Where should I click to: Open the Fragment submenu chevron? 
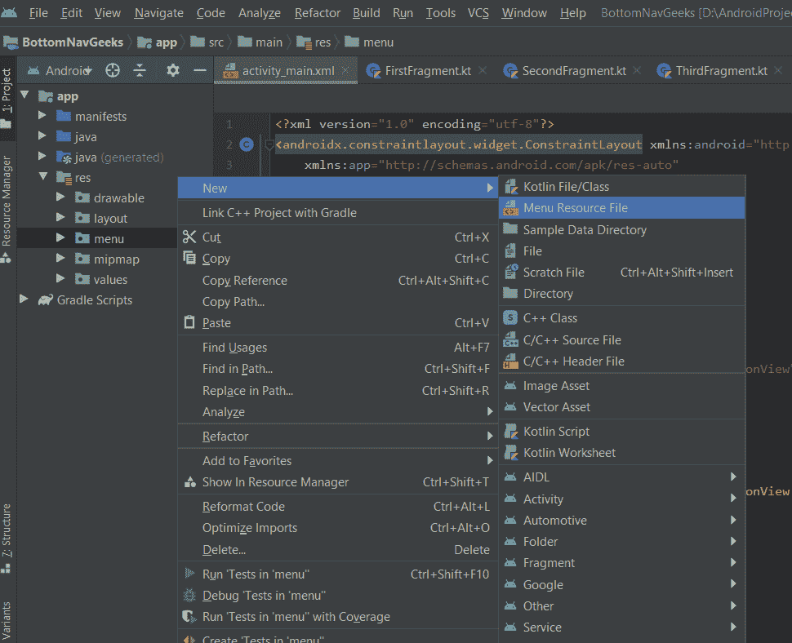click(732, 562)
